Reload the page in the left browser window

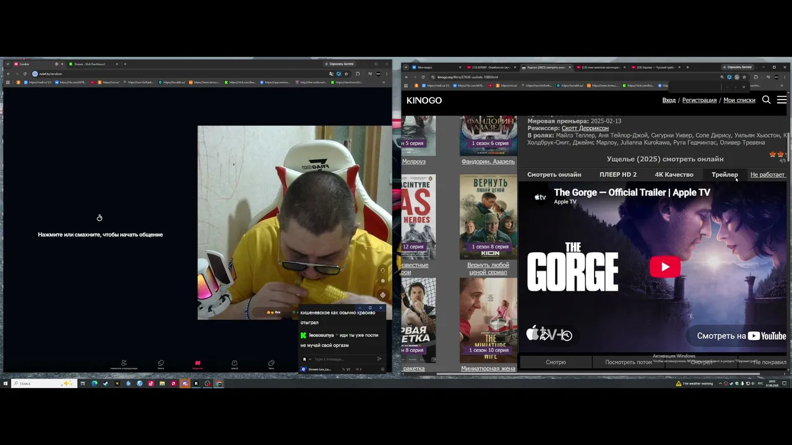[25, 74]
